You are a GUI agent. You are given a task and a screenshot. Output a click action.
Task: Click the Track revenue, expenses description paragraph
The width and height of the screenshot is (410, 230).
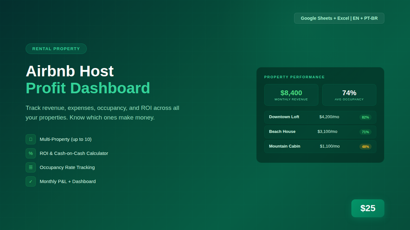click(x=102, y=113)
